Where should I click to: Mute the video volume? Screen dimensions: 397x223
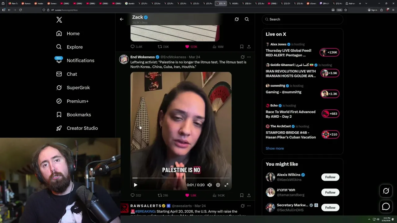point(210,185)
